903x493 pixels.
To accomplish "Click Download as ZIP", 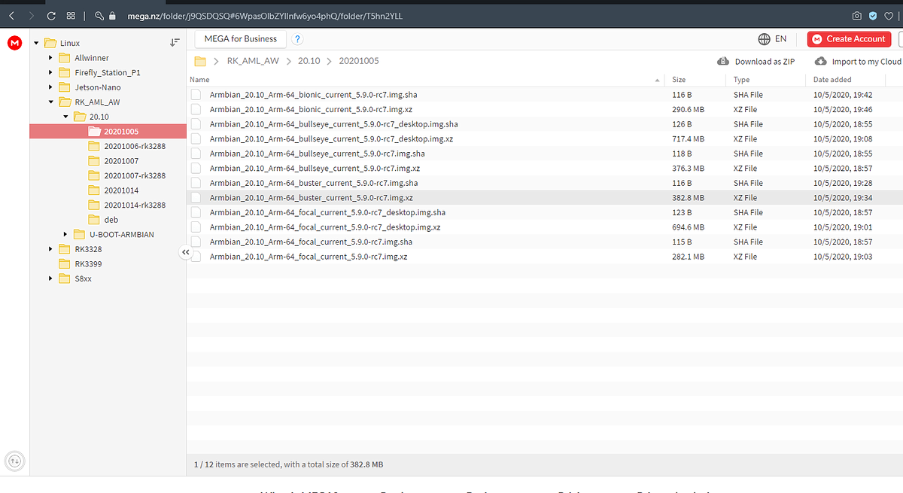I will [x=756, y=62].
